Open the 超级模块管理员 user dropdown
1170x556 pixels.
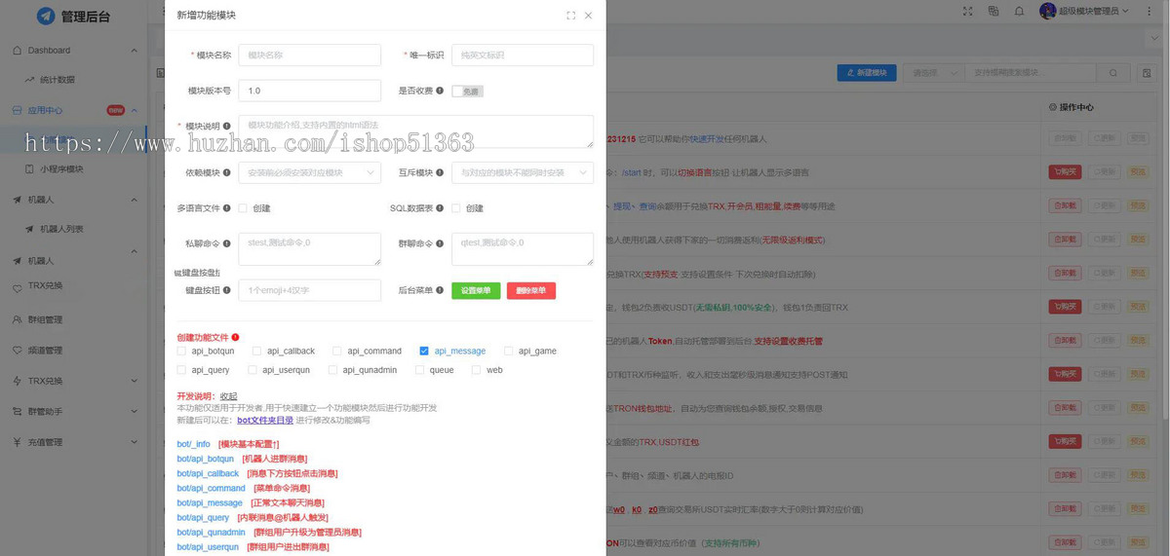click(1084, 11)
